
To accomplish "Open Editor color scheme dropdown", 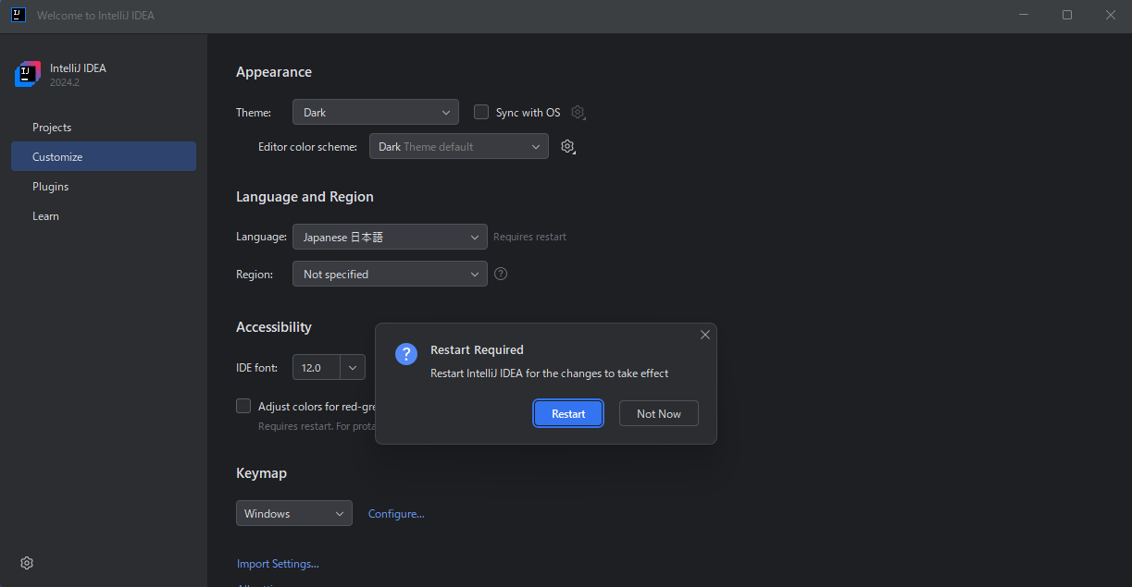I will pos(459,146).
